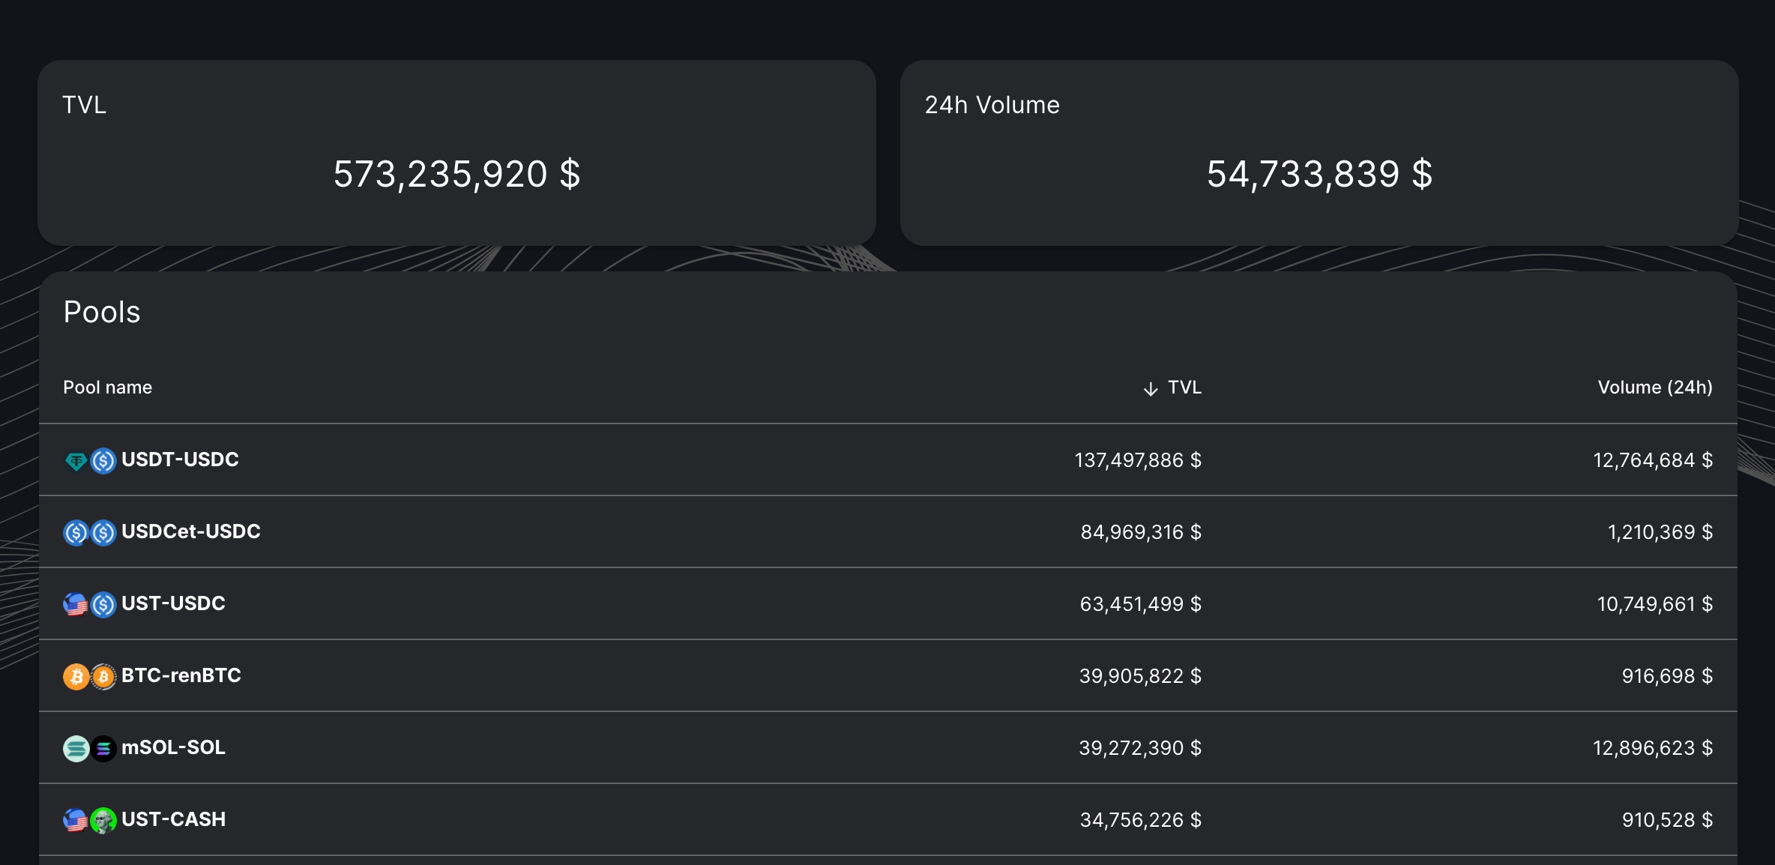
Task: Open the USDT-USDC pool
Action: [180, 459]
